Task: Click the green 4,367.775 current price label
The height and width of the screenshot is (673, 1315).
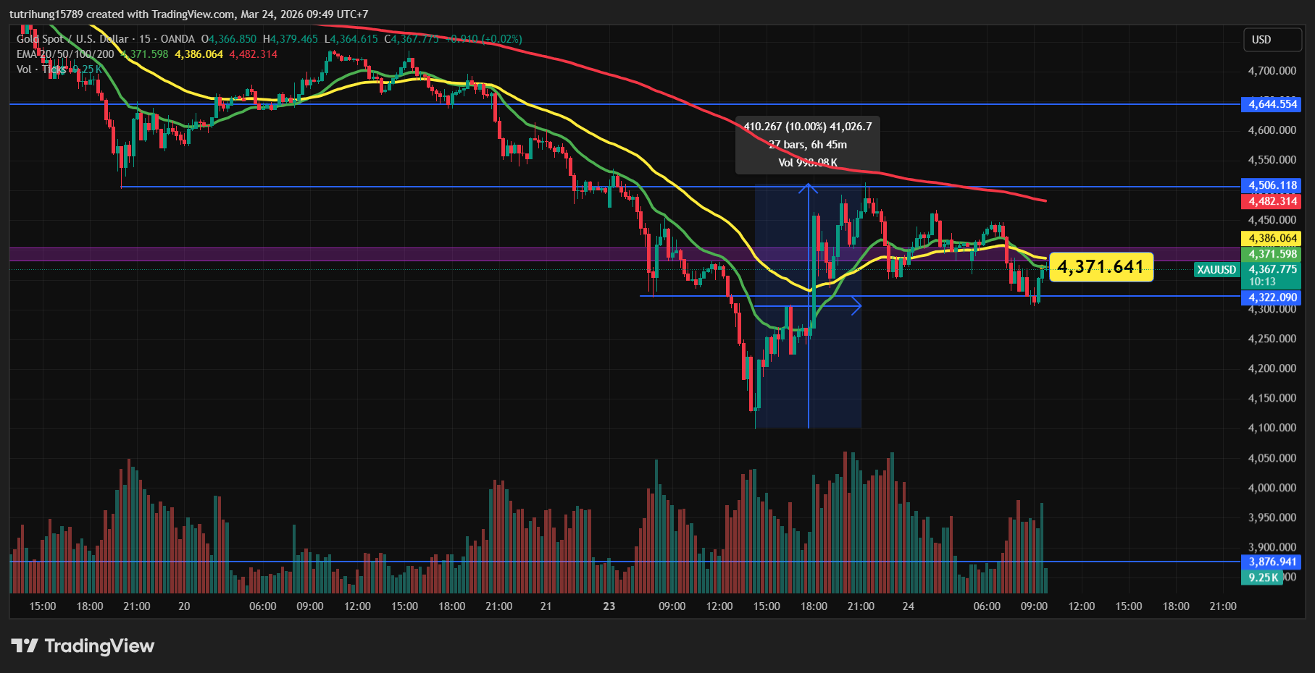Action: 1272,269
